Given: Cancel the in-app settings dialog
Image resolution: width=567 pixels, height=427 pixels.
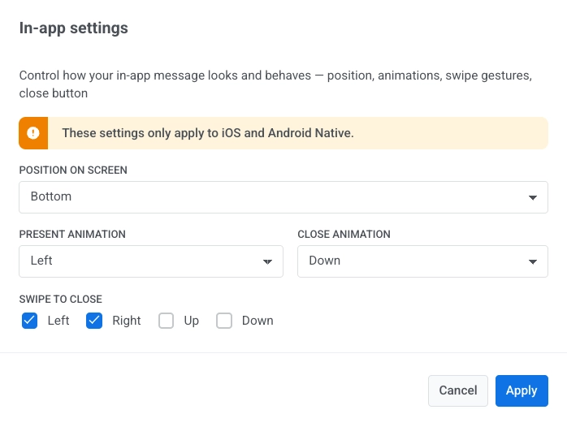Looking at the screenshot, I should pyautogui.click(x=458, y=390).
